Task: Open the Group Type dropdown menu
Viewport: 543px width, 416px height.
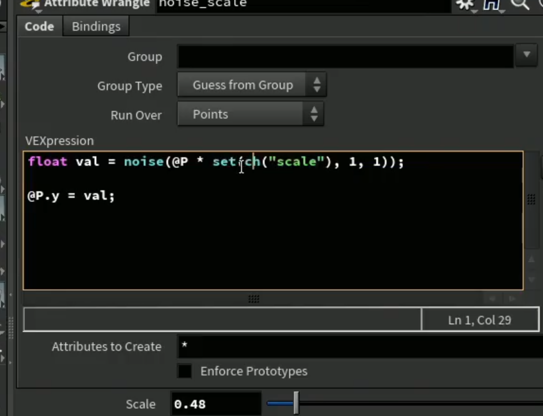Action: (252, 85)
